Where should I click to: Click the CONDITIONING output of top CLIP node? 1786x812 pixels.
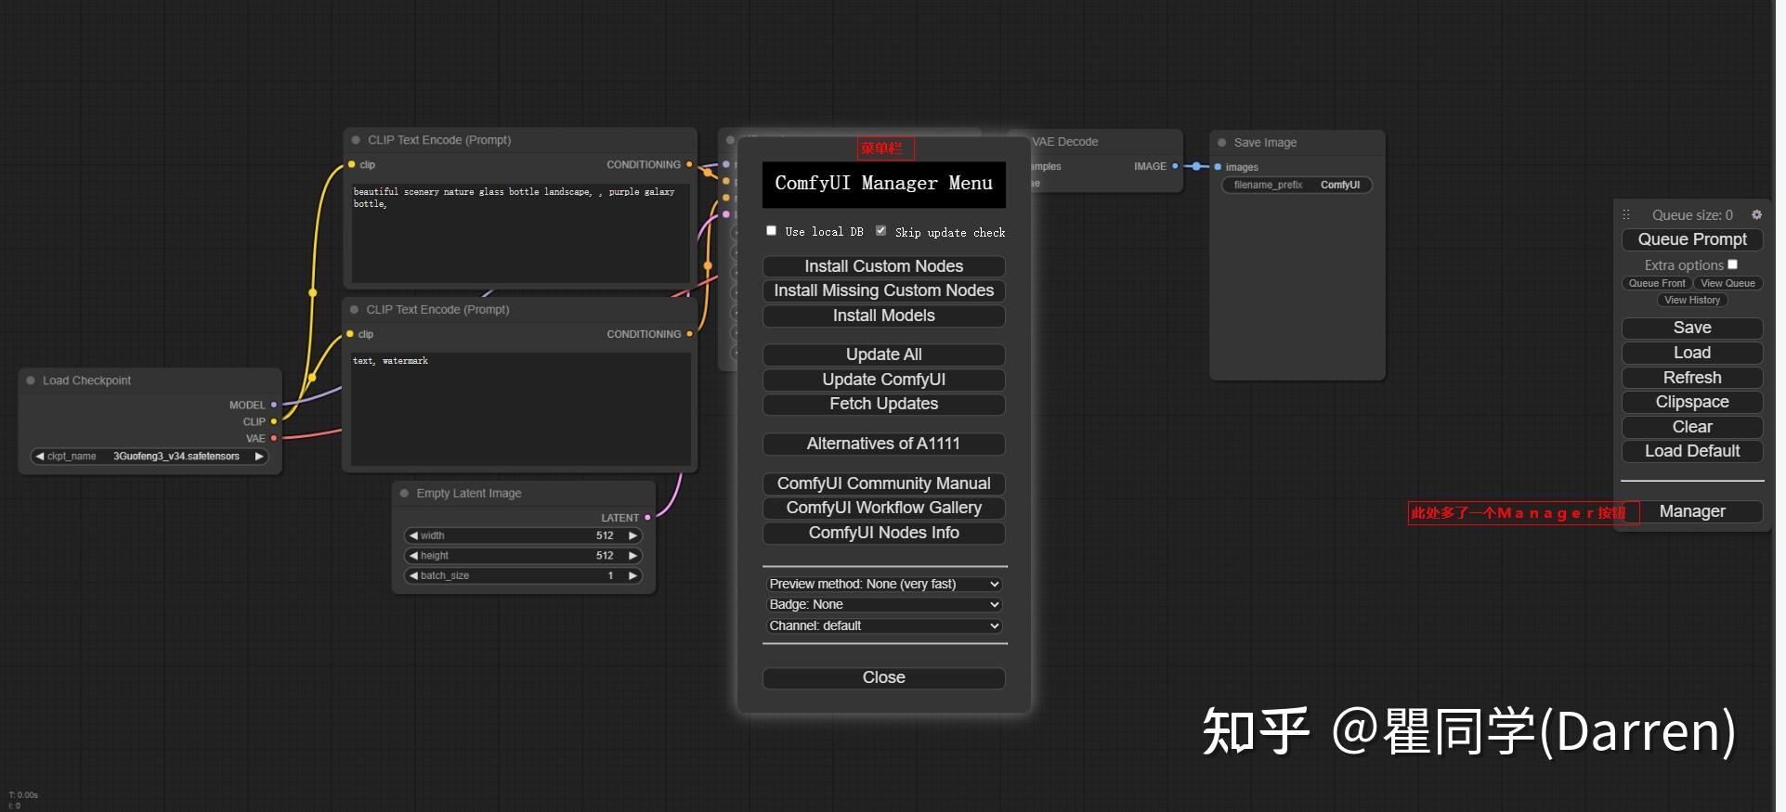point(689,164)
